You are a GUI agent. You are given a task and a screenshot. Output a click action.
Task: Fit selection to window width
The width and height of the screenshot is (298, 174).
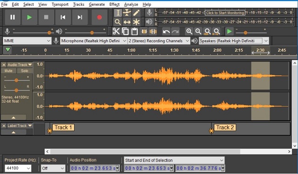207,31
